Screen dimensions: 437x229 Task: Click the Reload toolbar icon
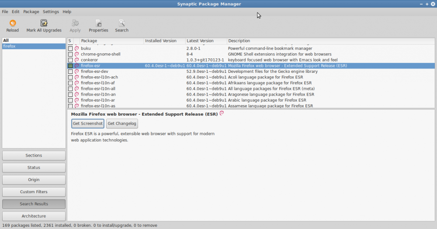[13, 23]
